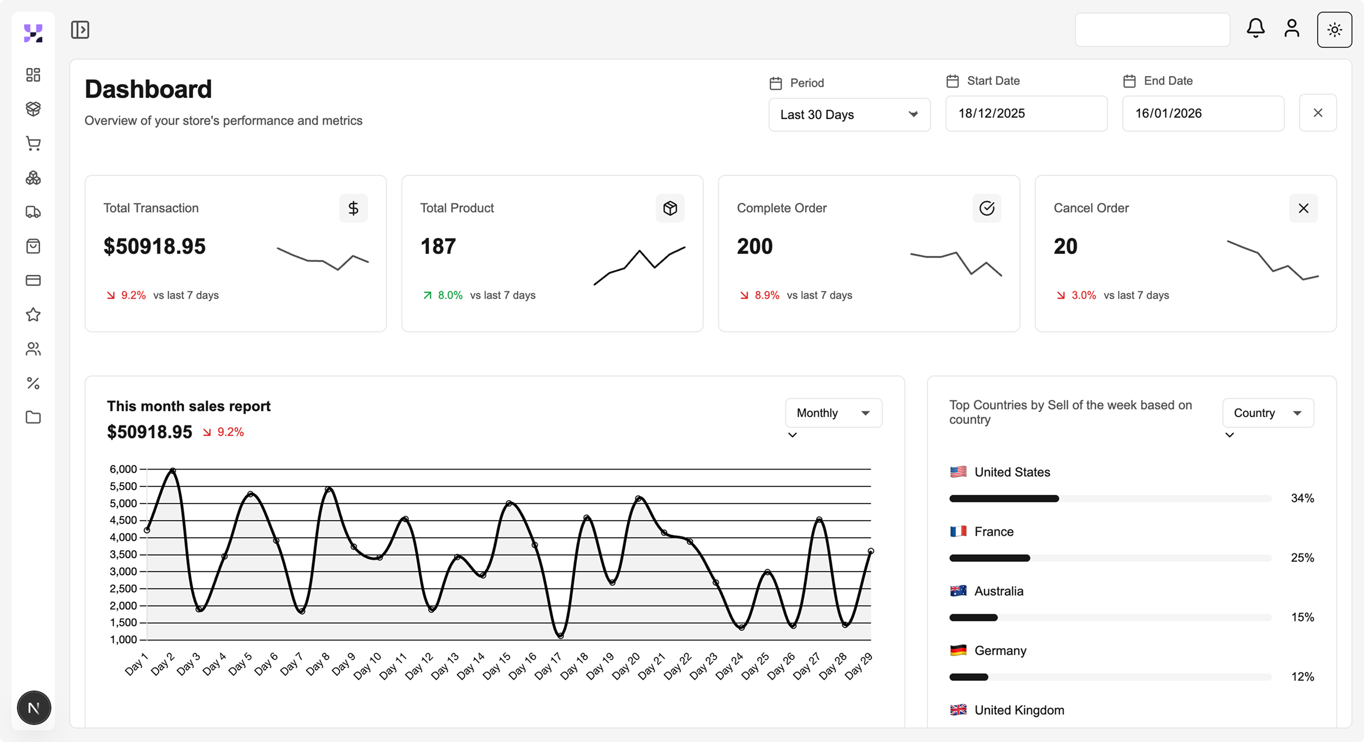
Task: Clear date filter with X button
Action: (1317, 113)
